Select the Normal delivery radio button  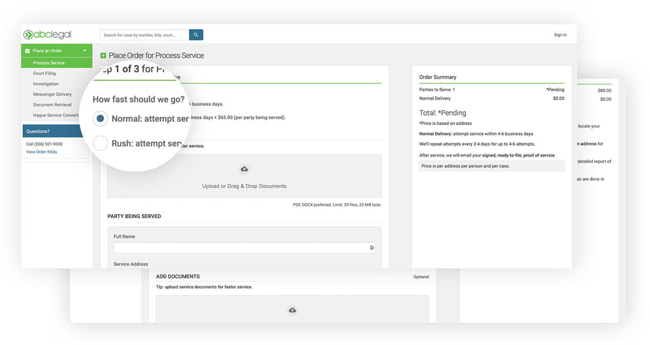(100, 119)
